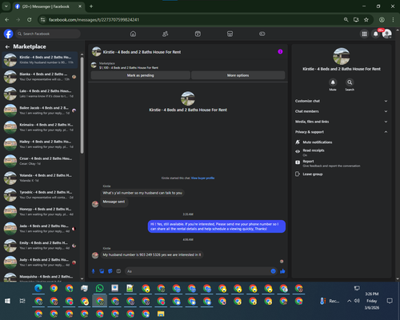Go back using arrow beside Marketplace heading

(x=7, y=47)
